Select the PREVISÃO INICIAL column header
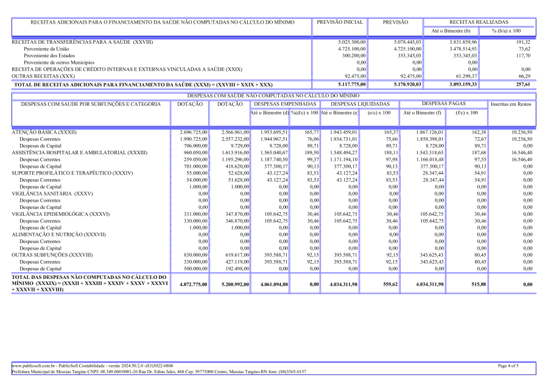Viewport: 548px width, 387px height. [x=340, y=22]
